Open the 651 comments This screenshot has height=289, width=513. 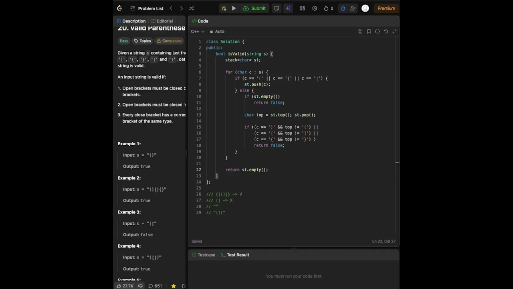[x=155, y=286]
